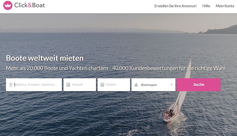This screenshot has height=136, width=237.
Task: Open the Bootstypen boat type selector
Action: 153,85
